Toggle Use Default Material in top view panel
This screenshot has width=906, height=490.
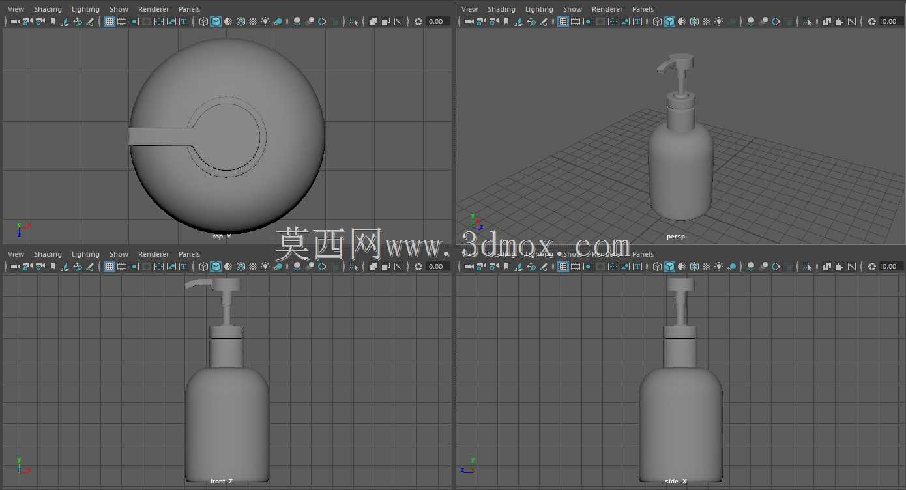coord(228,22)
